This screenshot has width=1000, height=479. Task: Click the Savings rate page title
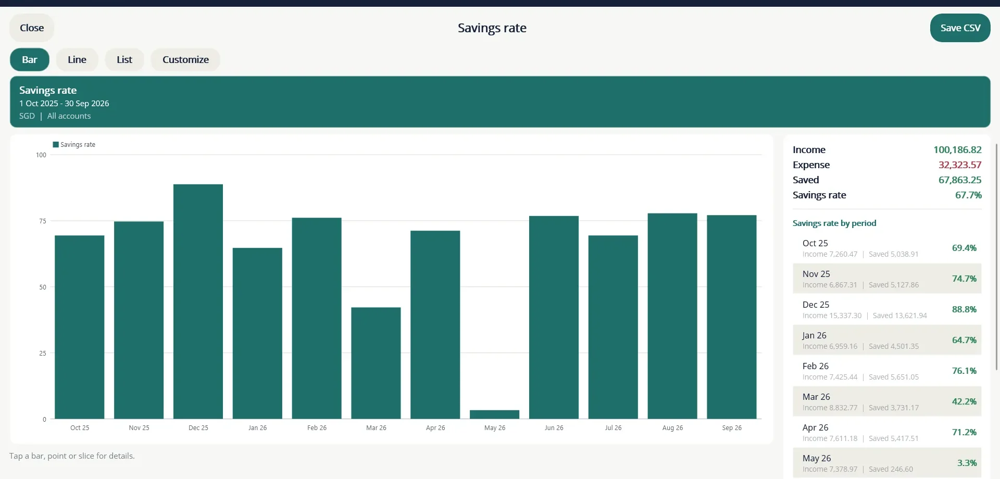coord(492,28)
